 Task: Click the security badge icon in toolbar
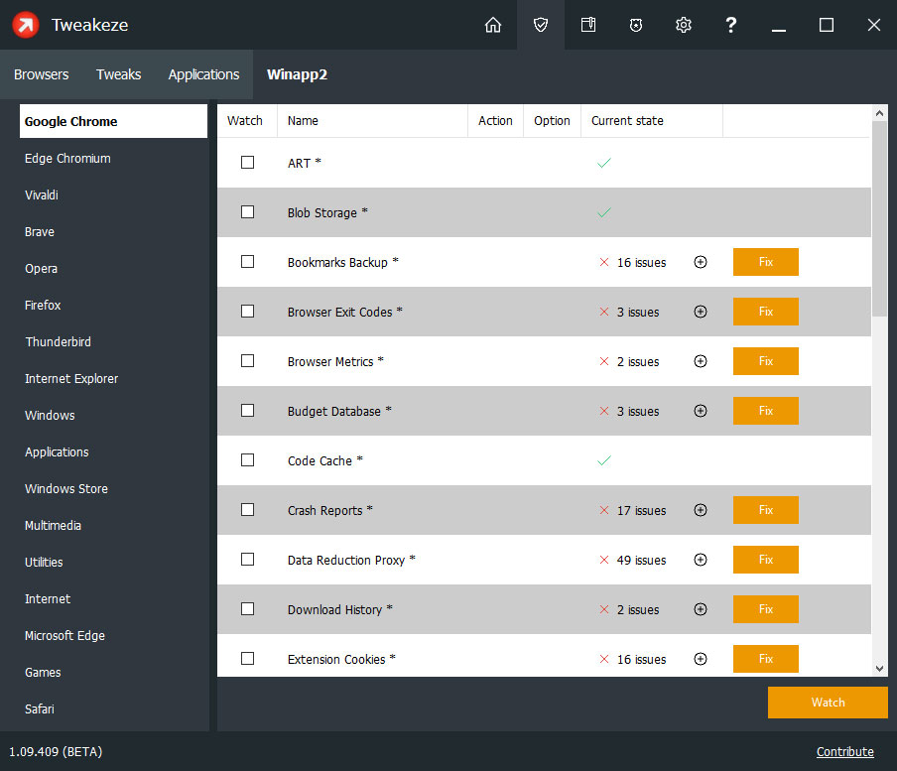[636, 25]
